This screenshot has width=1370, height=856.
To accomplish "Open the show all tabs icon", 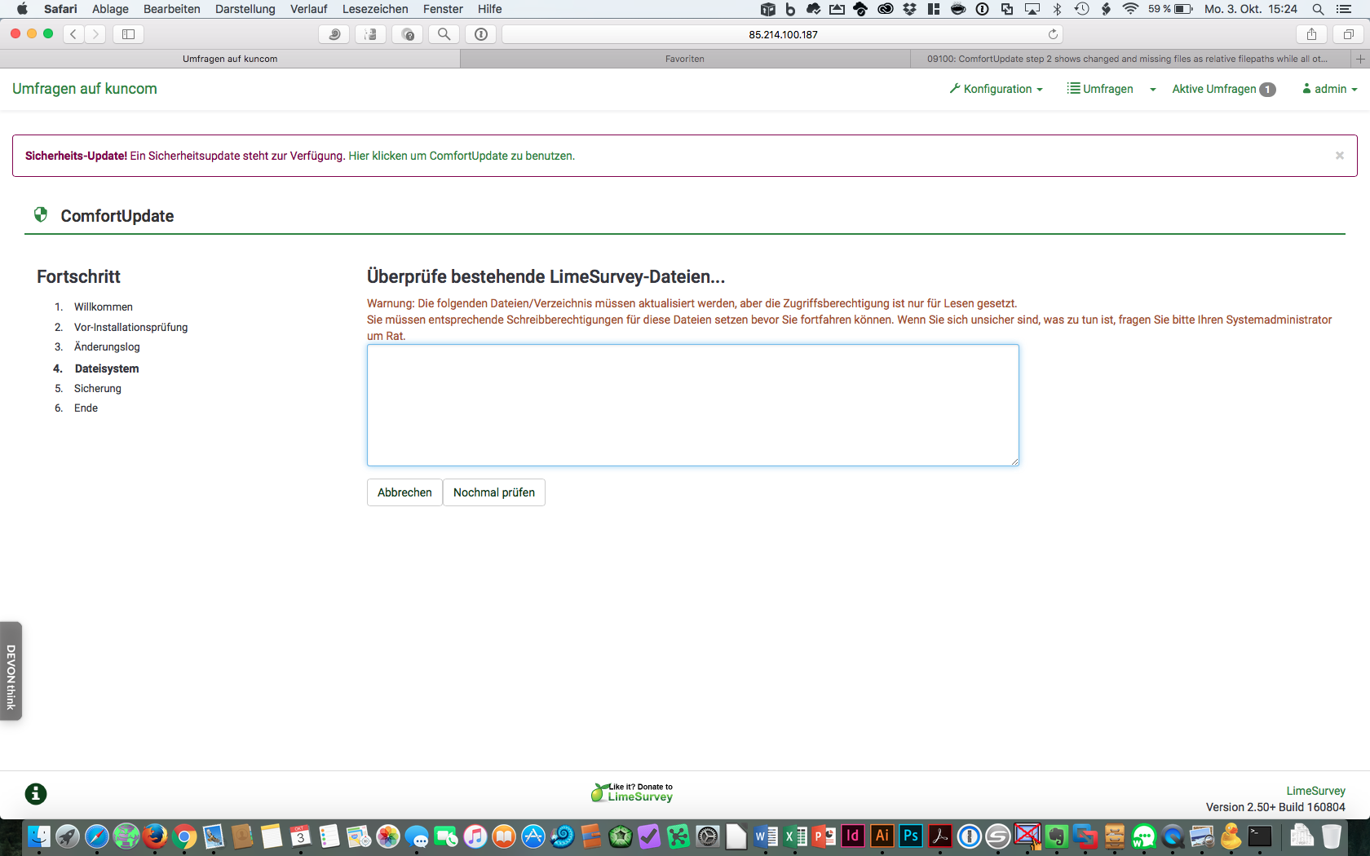I will point(1349,34).
